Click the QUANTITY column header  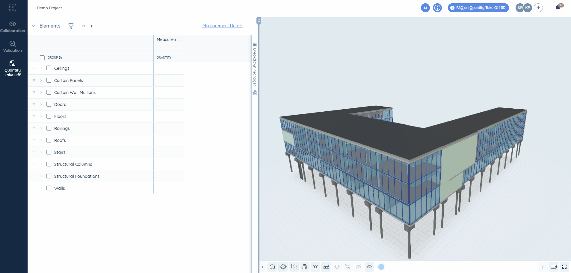[x=164, y=57]
